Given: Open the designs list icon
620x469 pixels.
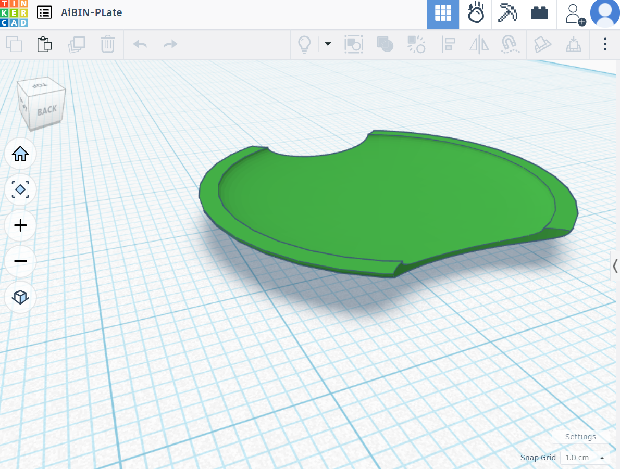Looking at the screenshot, I should [x=44, y=12].
